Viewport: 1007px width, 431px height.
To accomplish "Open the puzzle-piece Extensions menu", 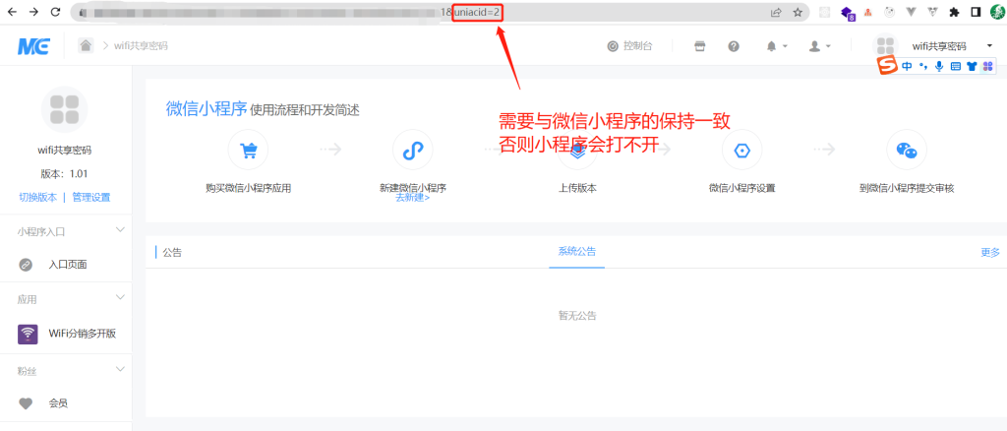I will click(x=954, y=12).
